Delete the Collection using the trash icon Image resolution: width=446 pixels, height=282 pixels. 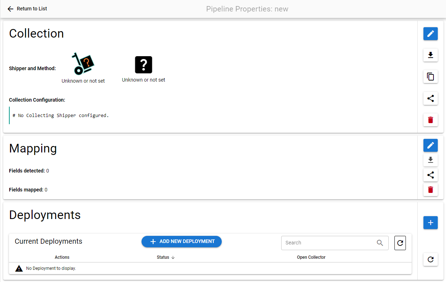click(x=430, y=120)
